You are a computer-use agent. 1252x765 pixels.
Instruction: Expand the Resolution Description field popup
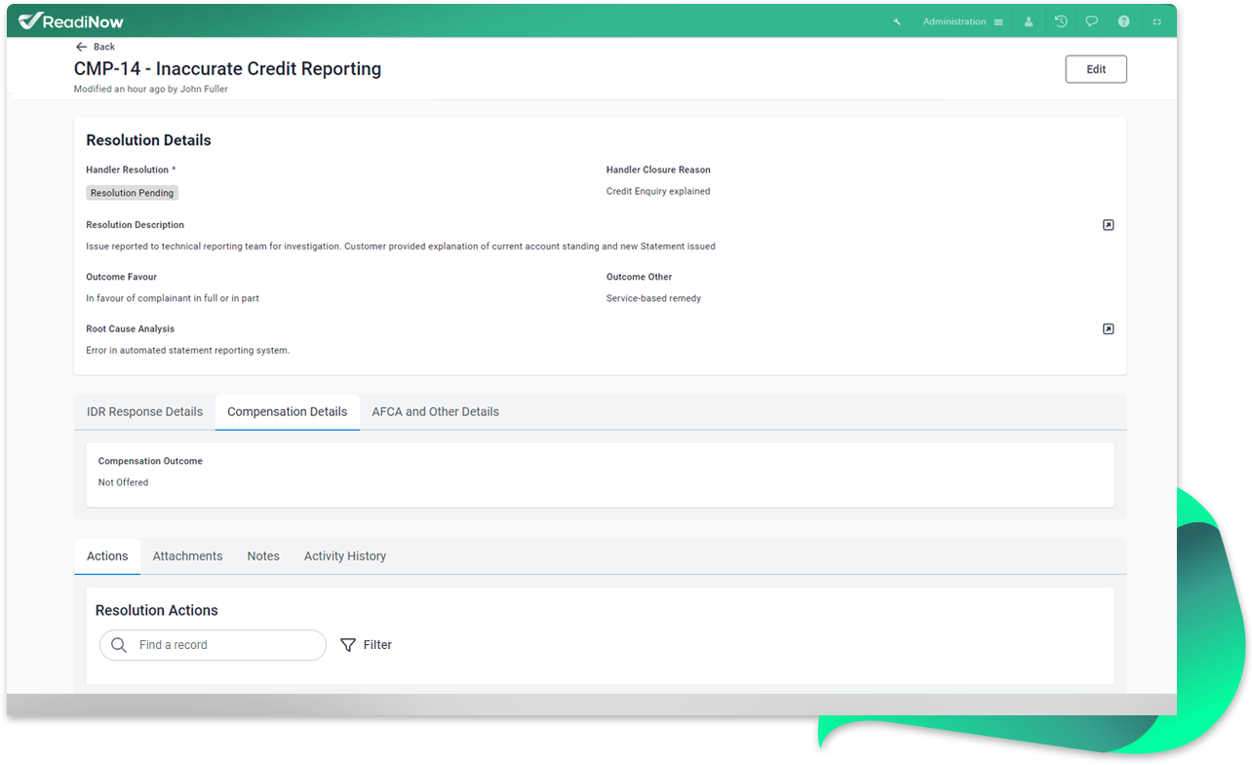(x=1108, y=225)
